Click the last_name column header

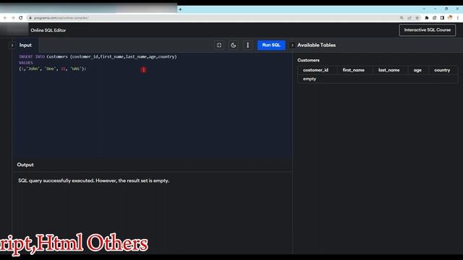tap(389, 70)
